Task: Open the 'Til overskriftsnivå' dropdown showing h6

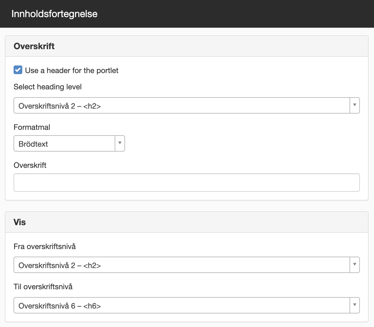Action: [x=186, y=305]
